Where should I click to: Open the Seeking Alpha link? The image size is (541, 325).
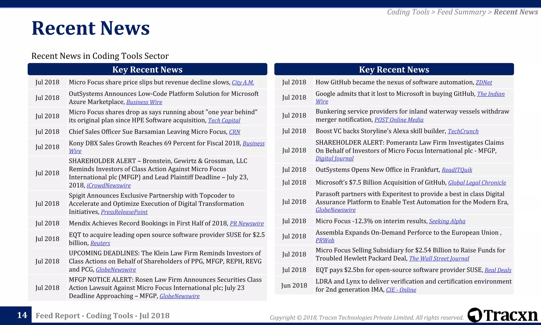click(447, 221)
